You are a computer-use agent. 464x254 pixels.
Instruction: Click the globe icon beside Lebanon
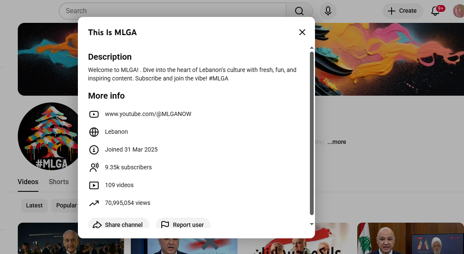[94, 132]
